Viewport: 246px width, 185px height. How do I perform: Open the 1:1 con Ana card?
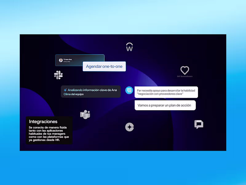80,60
